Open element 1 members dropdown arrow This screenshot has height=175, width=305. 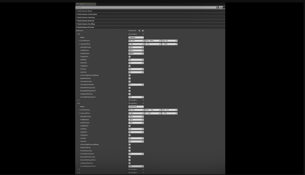[x=143, y=100]
